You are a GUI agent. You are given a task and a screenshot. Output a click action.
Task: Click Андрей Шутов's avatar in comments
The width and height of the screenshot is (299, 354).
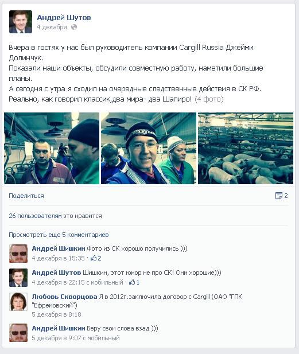[x=18, y=278]
